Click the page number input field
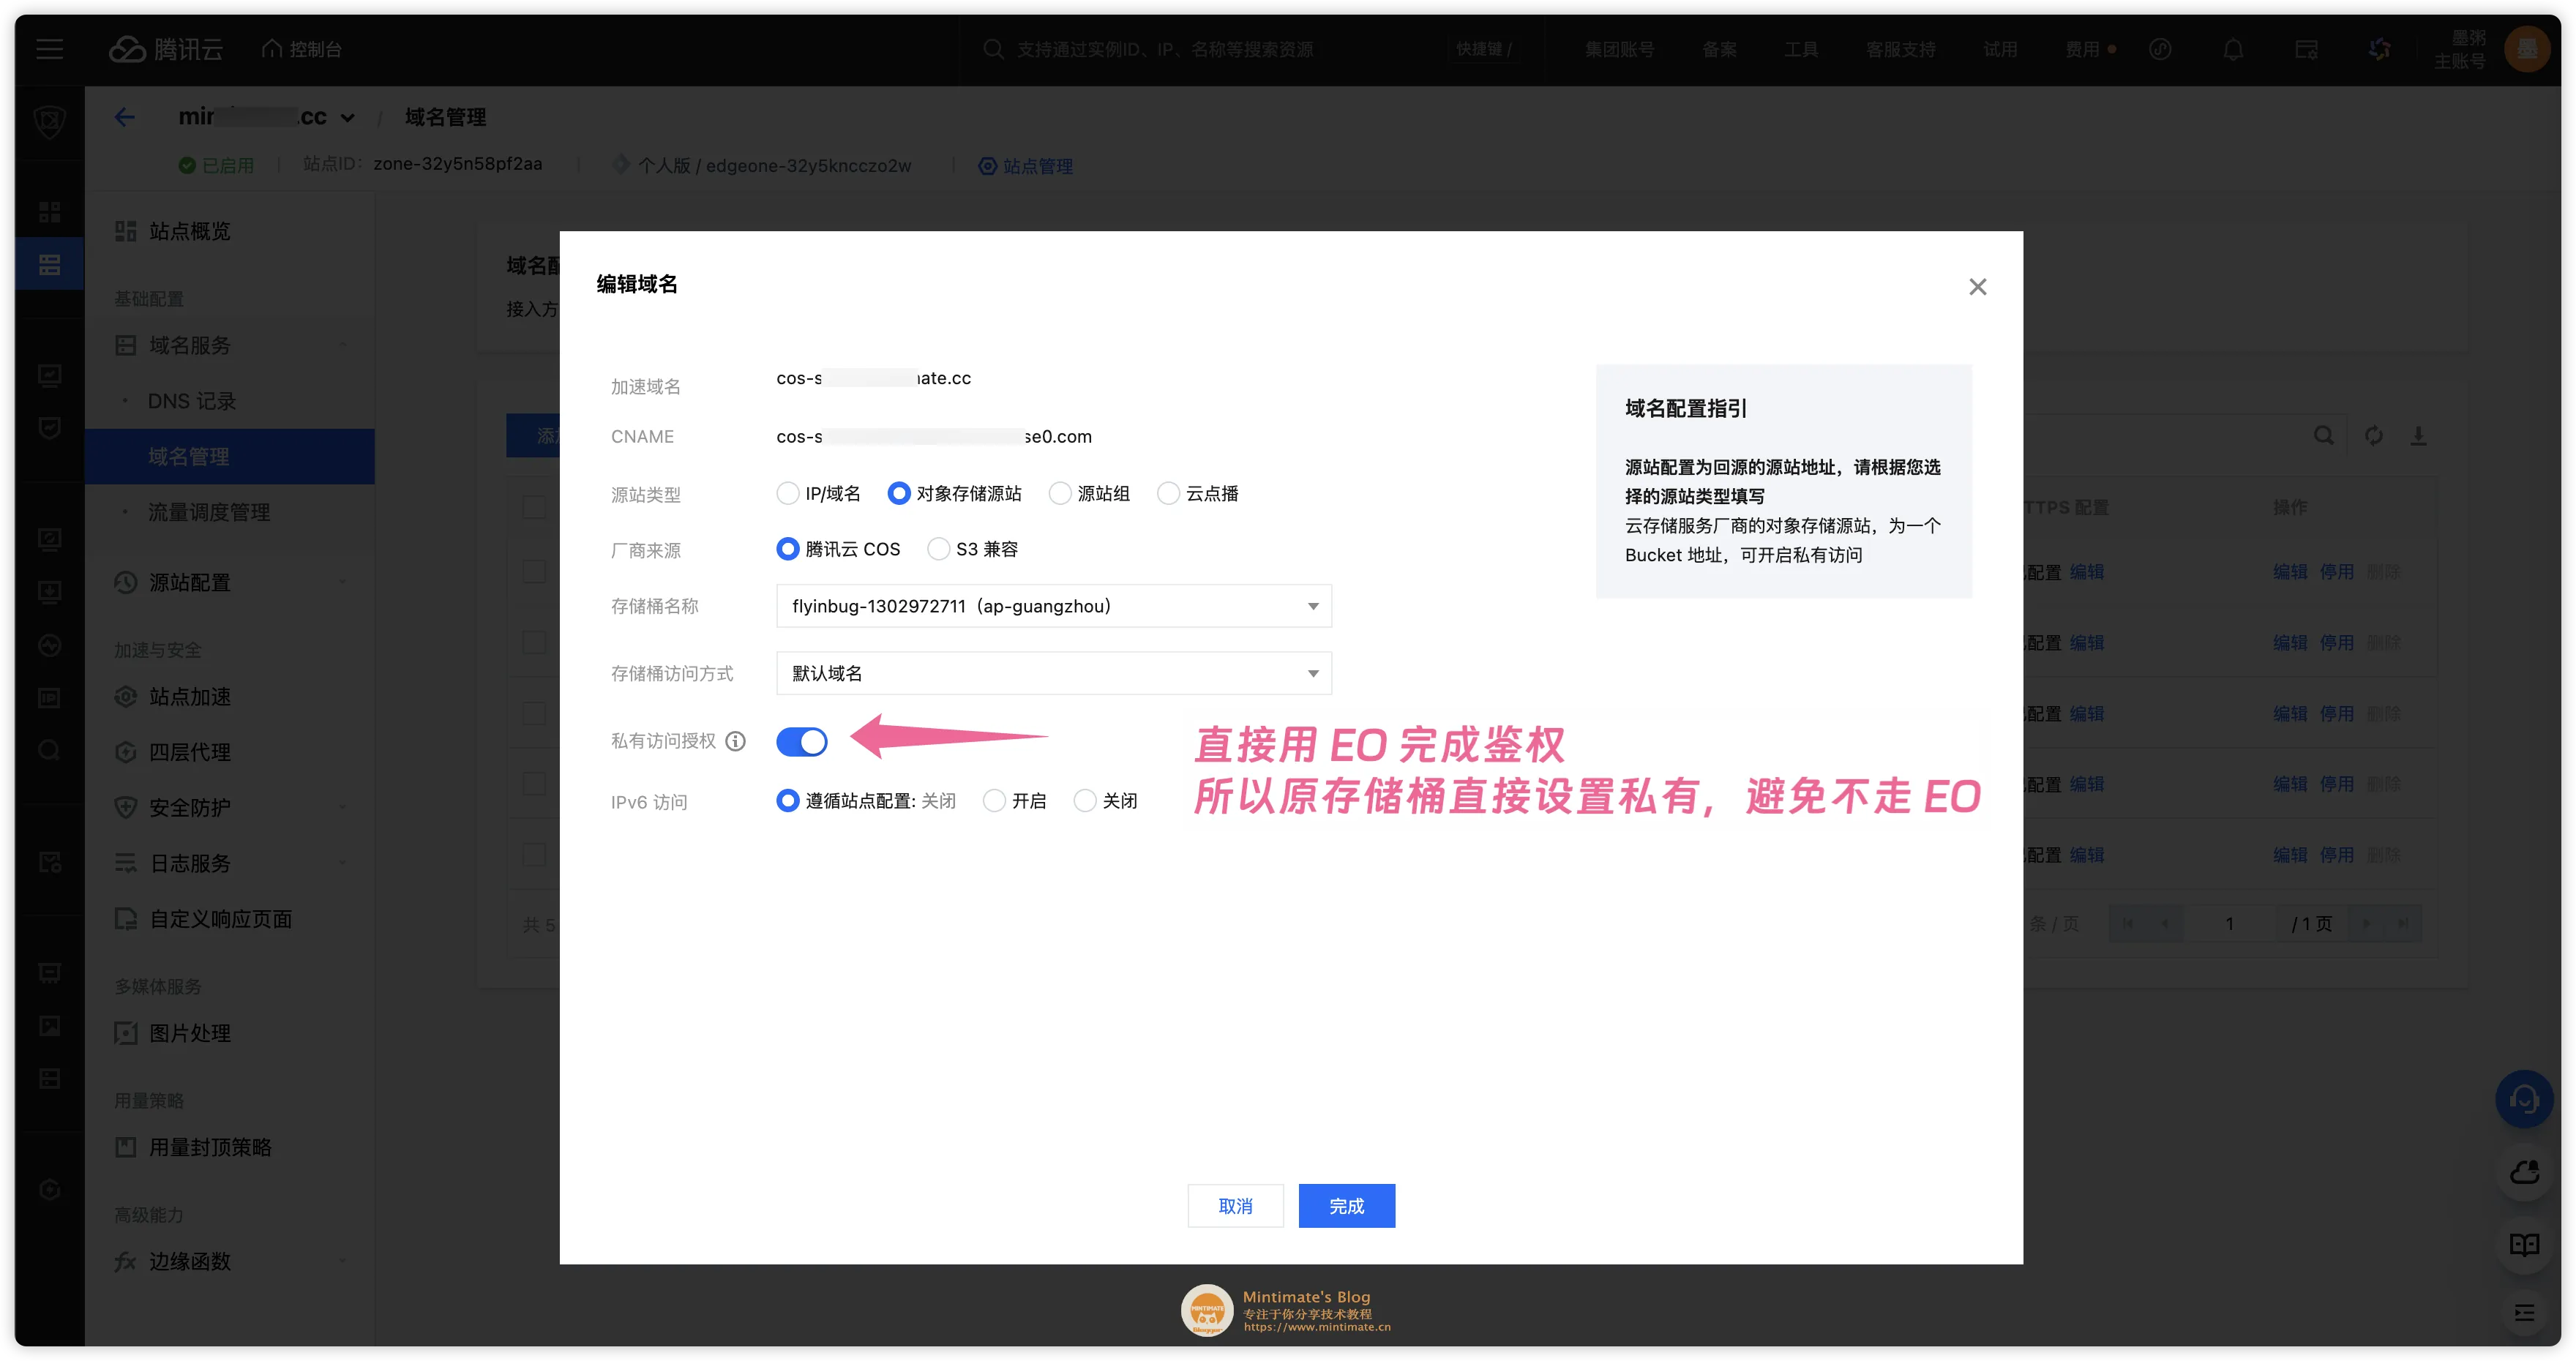The width and height of the screenshot is (2576, 1361). 2229,923
